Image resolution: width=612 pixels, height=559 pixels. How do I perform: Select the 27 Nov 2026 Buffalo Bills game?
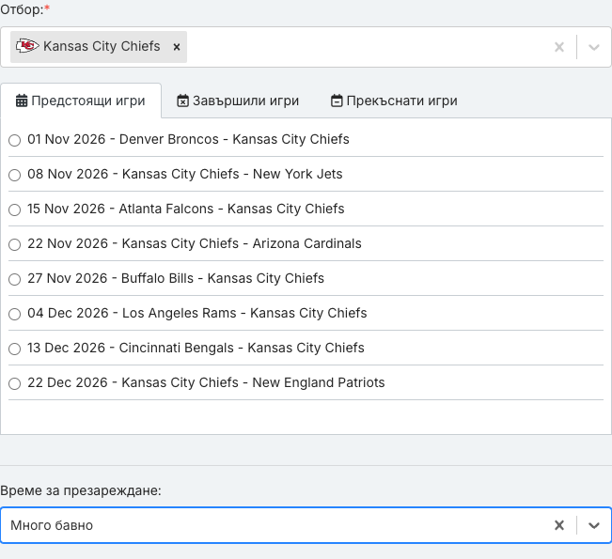pos(15,279)
